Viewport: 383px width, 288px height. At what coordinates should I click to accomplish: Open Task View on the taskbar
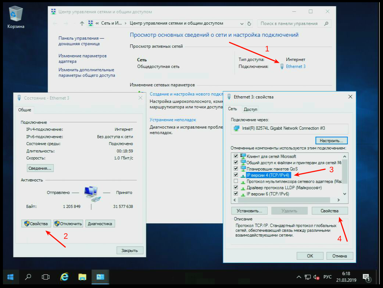pos(46,277)
